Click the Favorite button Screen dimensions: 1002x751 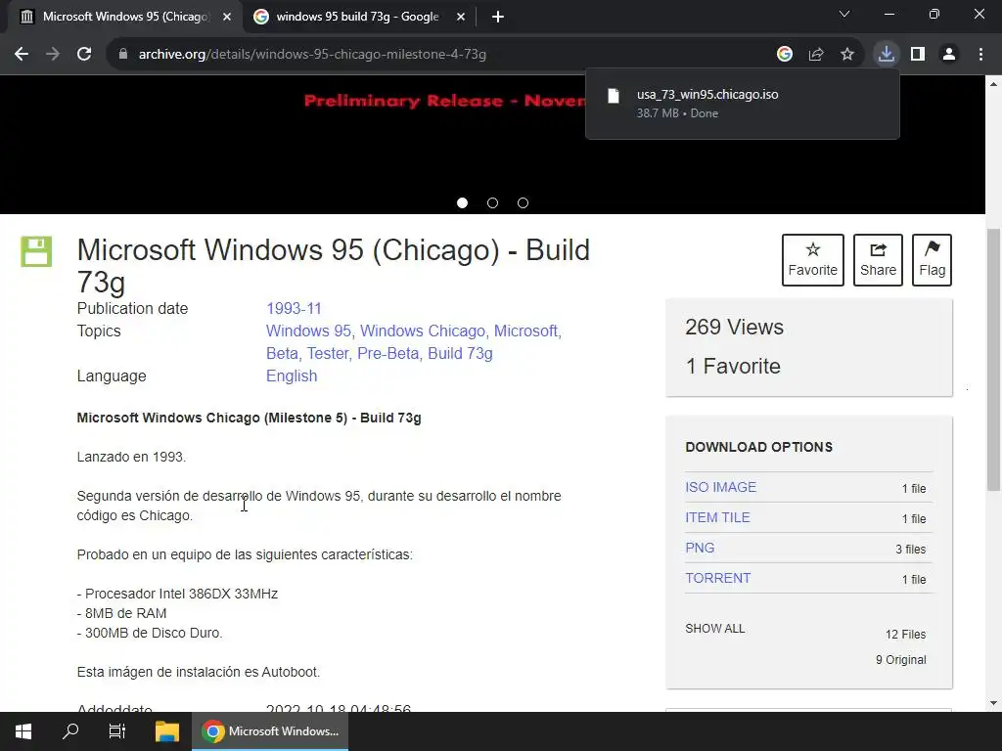(x=813, y=260)
